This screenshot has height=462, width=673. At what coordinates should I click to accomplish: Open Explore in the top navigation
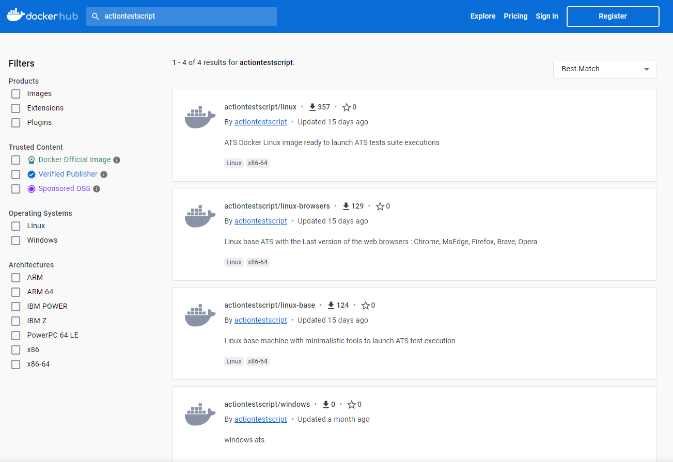[483, 16]
